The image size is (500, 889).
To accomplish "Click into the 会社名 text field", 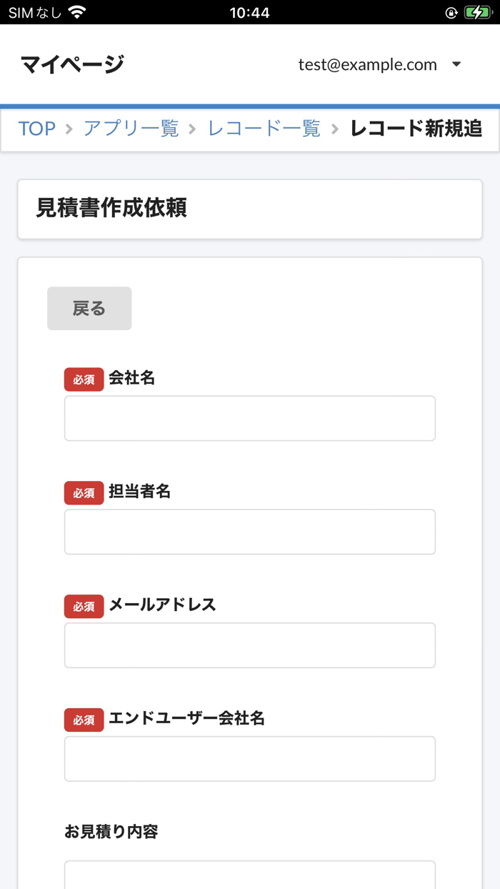I will (x=250, y=418).
